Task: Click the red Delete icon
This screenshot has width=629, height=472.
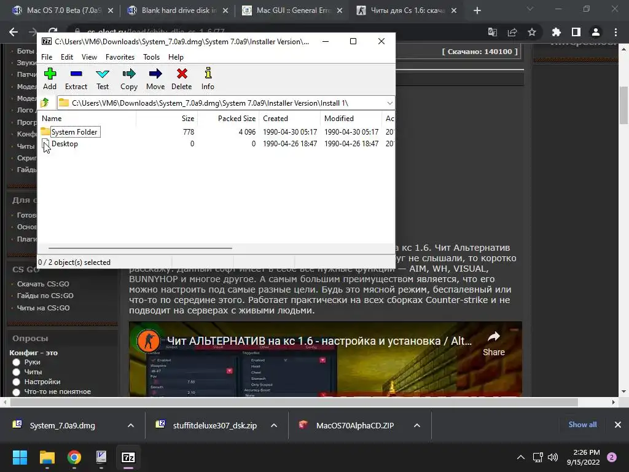Action: click(x=182, y=79)
